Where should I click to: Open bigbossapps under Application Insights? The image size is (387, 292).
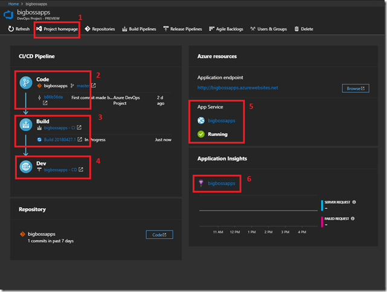coord(222,183)
